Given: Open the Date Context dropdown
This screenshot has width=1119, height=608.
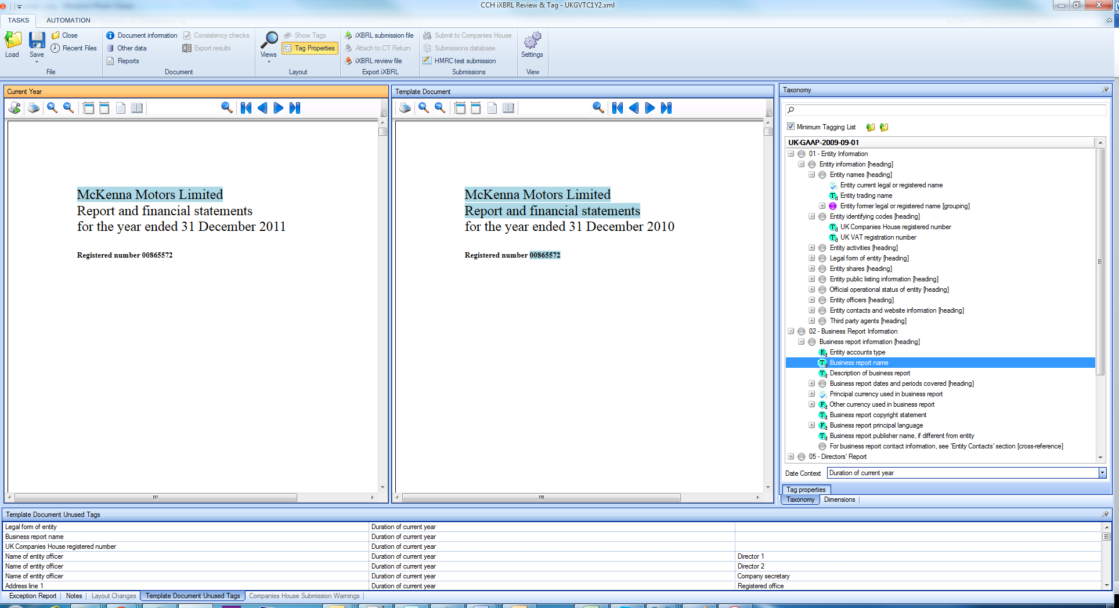Looking at the screenshot, I should (x=1102, y=473).
